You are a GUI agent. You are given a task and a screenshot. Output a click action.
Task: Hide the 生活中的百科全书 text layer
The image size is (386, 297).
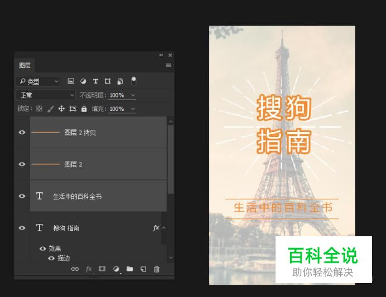pos(22,196)
